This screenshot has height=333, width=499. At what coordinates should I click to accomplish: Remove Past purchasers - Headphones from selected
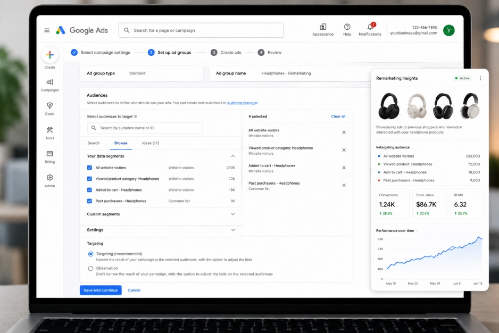coord(344,185)
